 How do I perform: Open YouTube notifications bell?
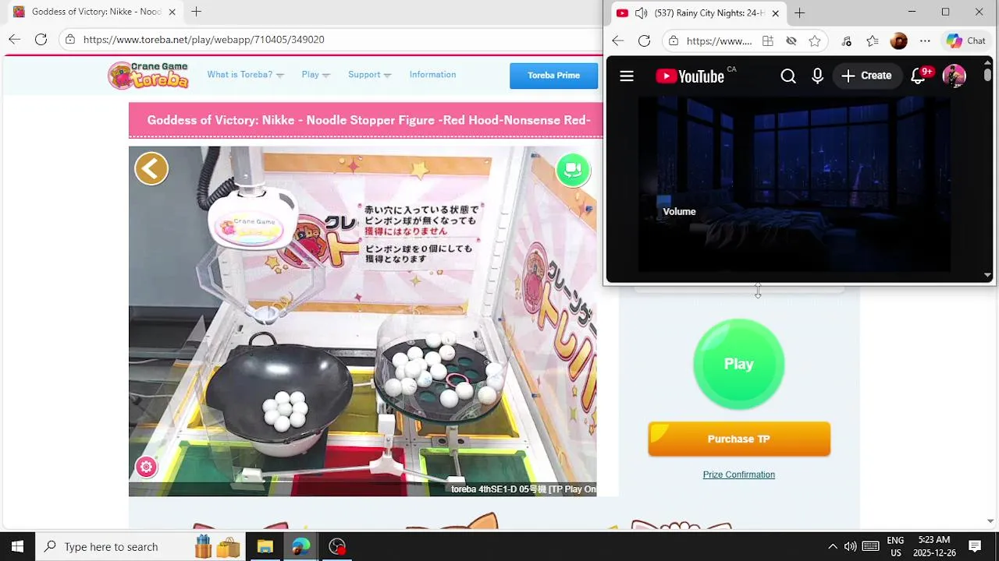click(919, 76)
